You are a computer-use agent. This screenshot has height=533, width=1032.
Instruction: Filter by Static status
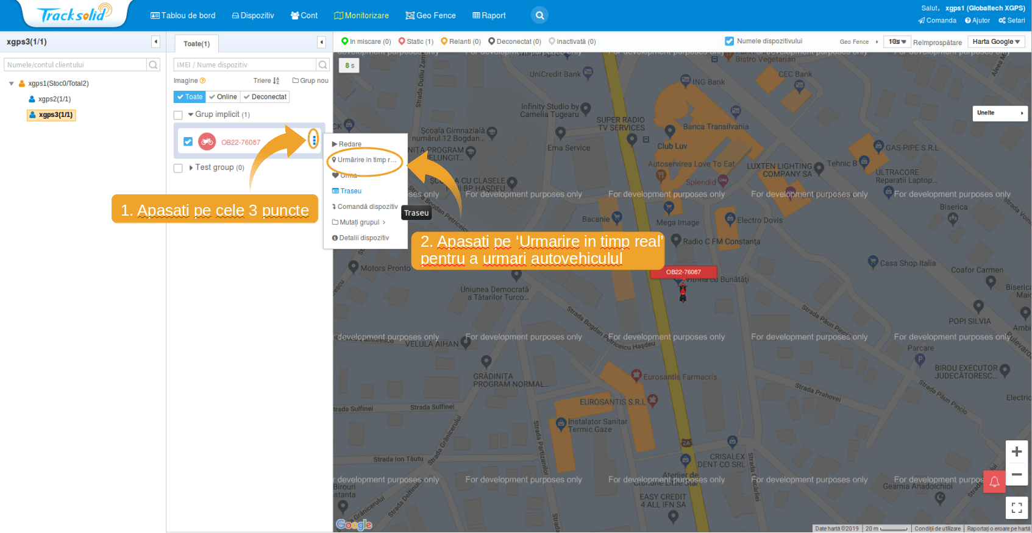[416, 41]
